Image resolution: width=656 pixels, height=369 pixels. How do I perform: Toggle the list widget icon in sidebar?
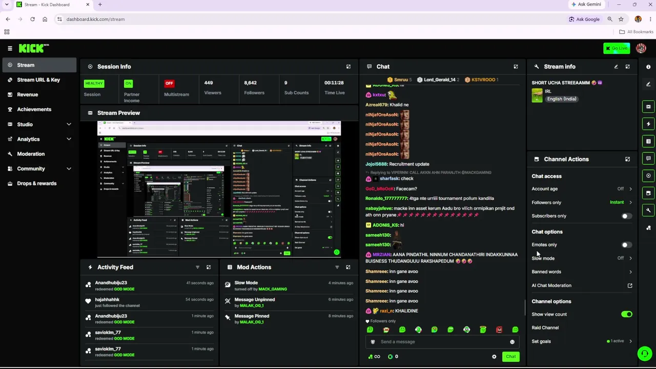[x=648, y=141]
